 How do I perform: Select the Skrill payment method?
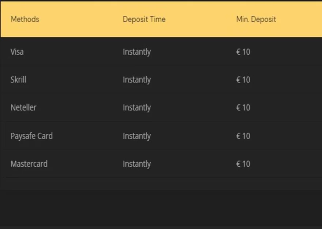[x=18, y=80]
